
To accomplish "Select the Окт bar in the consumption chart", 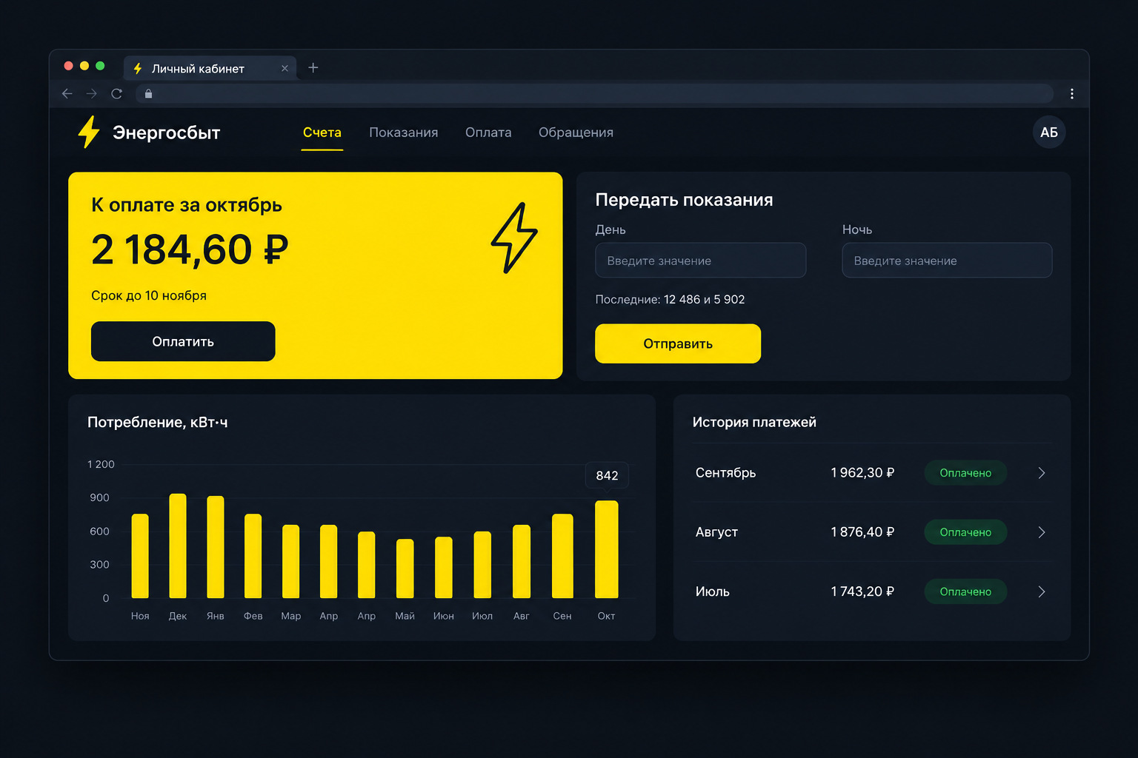I will (607, 549).
